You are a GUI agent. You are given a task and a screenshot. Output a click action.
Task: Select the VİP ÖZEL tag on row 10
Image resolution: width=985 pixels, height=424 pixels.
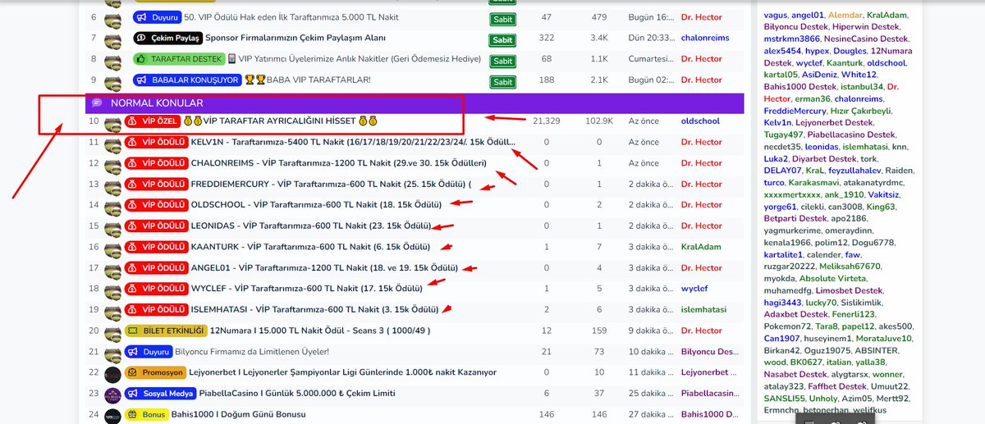tap(153, 121)
